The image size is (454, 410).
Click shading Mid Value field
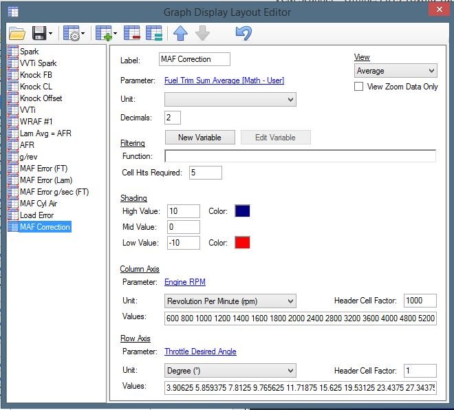(183, 227)
